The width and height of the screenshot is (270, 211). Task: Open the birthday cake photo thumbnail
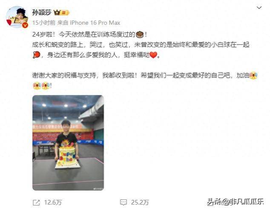[68, 143]
